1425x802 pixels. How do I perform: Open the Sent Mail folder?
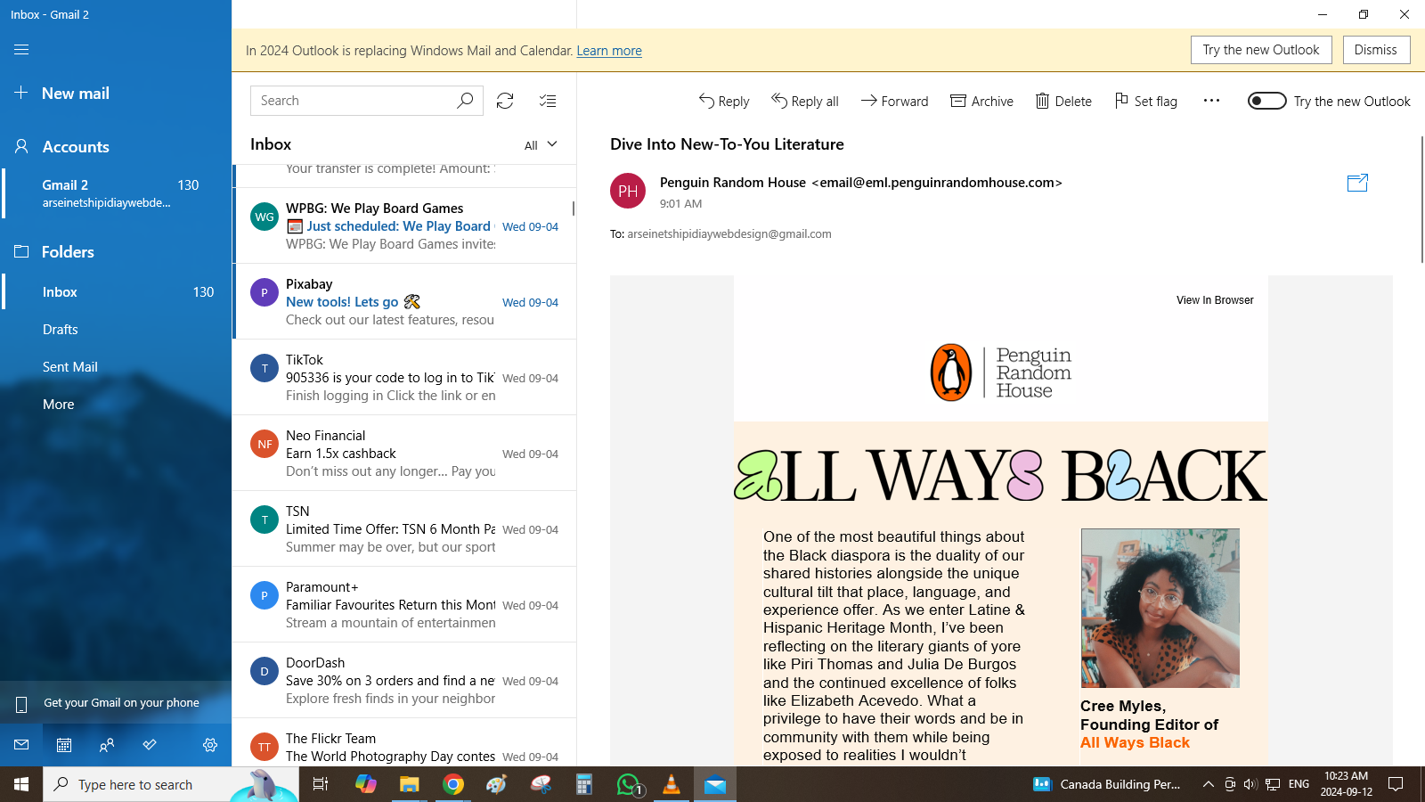pyautogui.click(x=70, y=367)
